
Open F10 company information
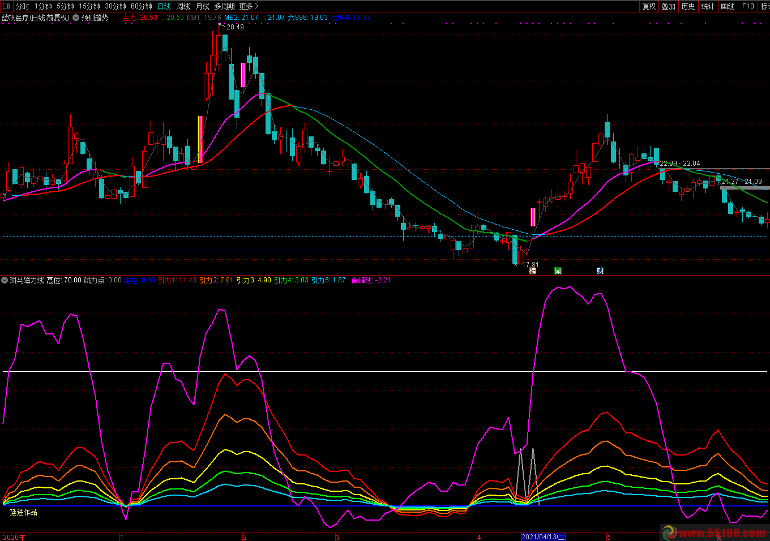tap(748, 6)
